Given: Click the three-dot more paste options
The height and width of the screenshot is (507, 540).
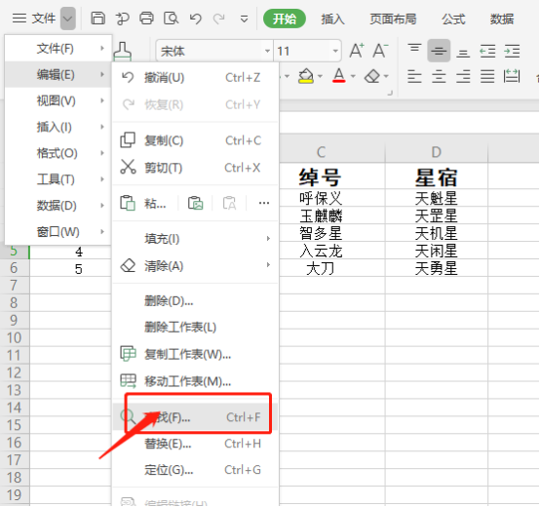Looking at the screenshot, I should point(264,203).
